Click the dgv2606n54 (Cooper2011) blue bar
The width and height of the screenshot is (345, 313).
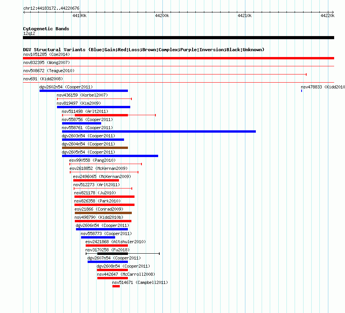pos(102,229)
